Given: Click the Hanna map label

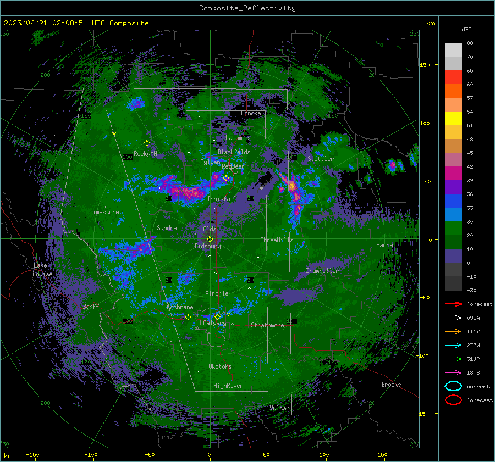Looking at the screenshot, I should tap(384, 245).
